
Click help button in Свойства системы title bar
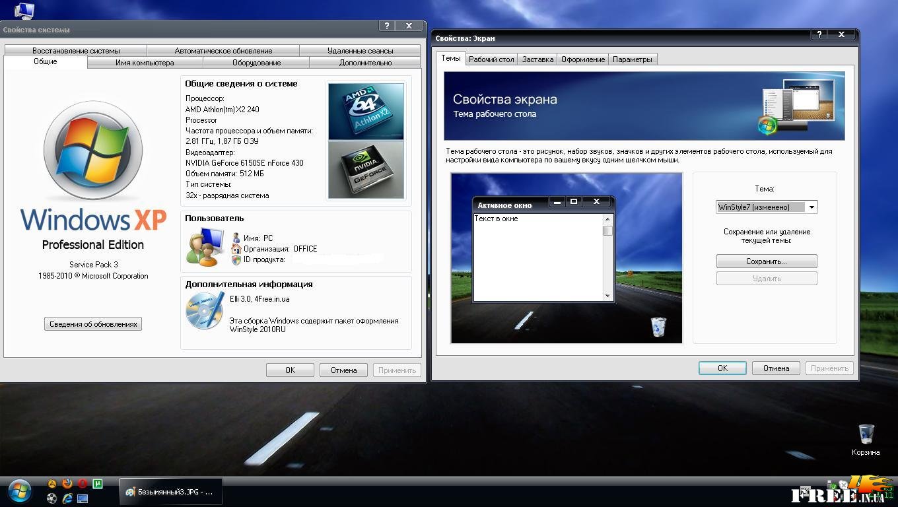[388, 26]
